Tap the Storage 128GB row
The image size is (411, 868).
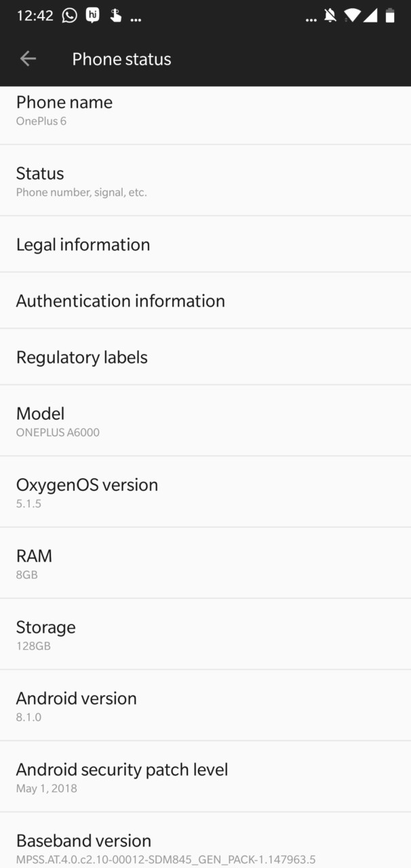(x=205, y=635)
